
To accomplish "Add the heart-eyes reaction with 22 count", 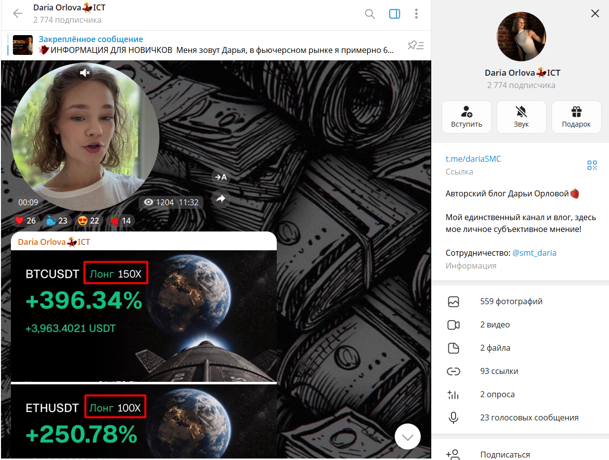I will (88, 221).
